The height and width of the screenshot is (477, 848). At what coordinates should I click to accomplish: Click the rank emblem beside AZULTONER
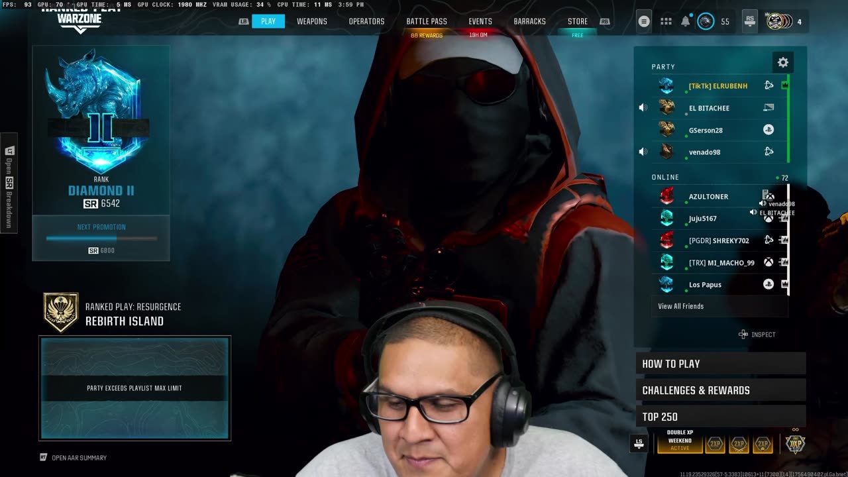point(666,196)
